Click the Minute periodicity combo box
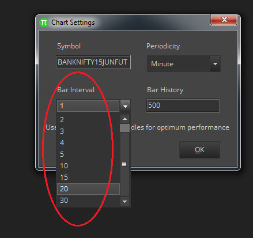The height and width of the screenshot is (238, 253). [x=183, y=64]
